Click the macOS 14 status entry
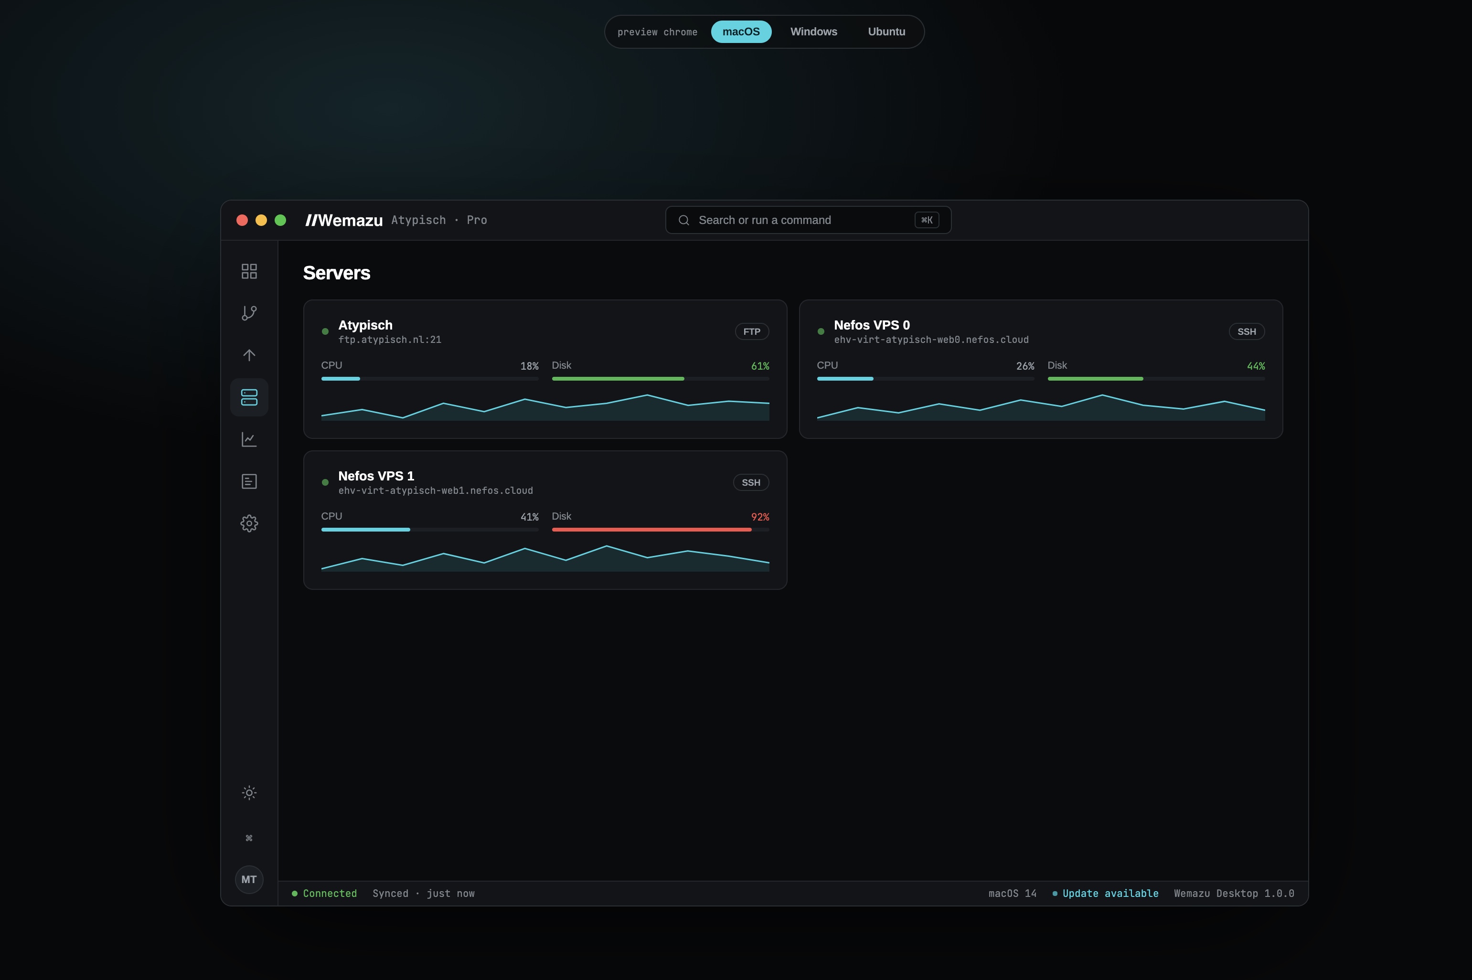Image resolution: width=1472 pixels, height=980 pixels. pos(1013,893)
